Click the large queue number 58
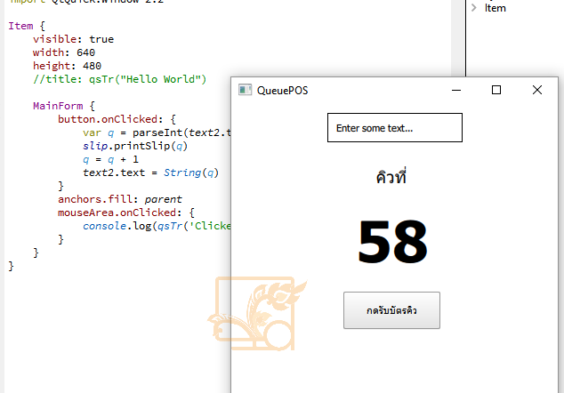The height and width of the screenshot is (393, 564). pyautogui.click(x=392, y=242)
